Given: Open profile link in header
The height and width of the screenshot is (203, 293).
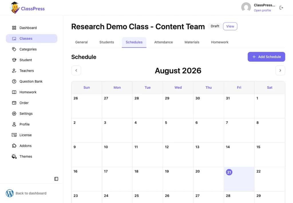Looking at the screenshot, I should pyautogui.click(x=262, y=11).
